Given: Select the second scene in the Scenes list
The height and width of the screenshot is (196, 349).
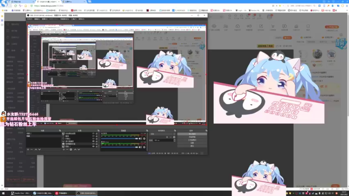Looking at the screenshot, I should click(43, 136).
